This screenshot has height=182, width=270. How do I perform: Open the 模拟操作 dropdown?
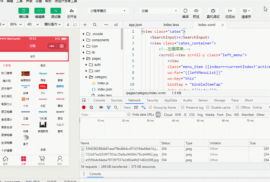coord(52,24)
